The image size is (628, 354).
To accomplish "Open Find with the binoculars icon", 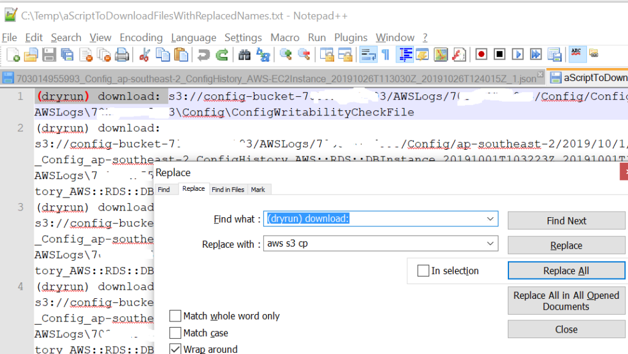I will pos(244,55).
